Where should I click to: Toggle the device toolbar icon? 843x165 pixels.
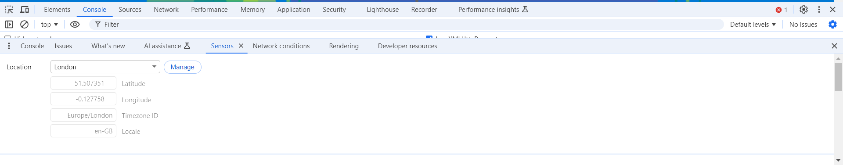(x=25, y=9)
